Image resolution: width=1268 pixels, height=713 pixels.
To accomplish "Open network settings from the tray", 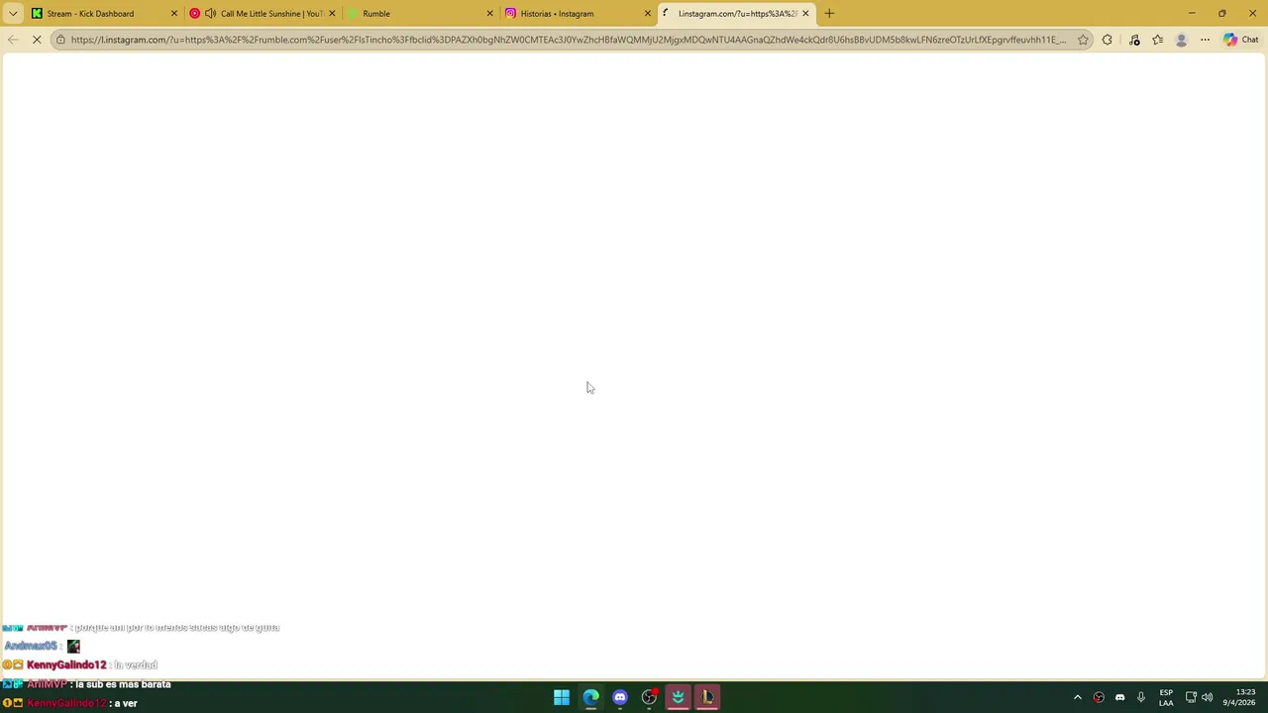I will coord(1191,697).
